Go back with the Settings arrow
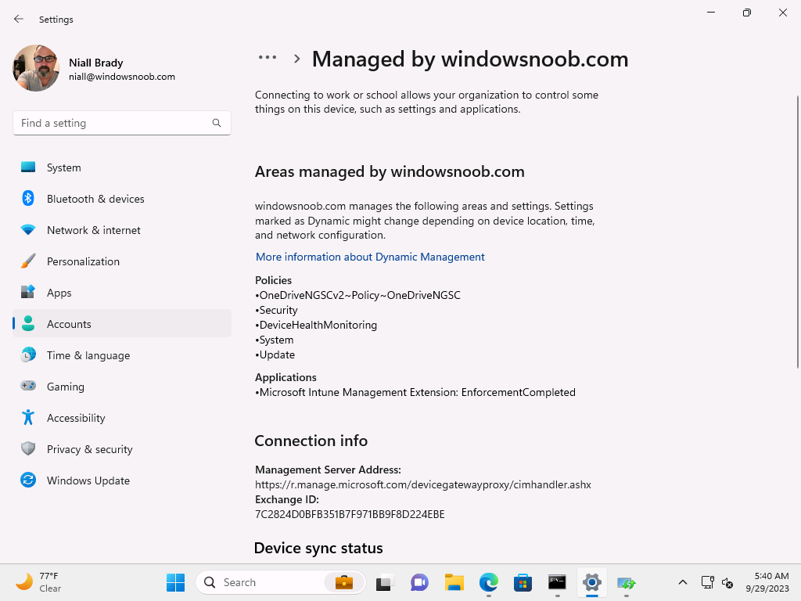Screen dimensions: 801x601 (19, 19)
